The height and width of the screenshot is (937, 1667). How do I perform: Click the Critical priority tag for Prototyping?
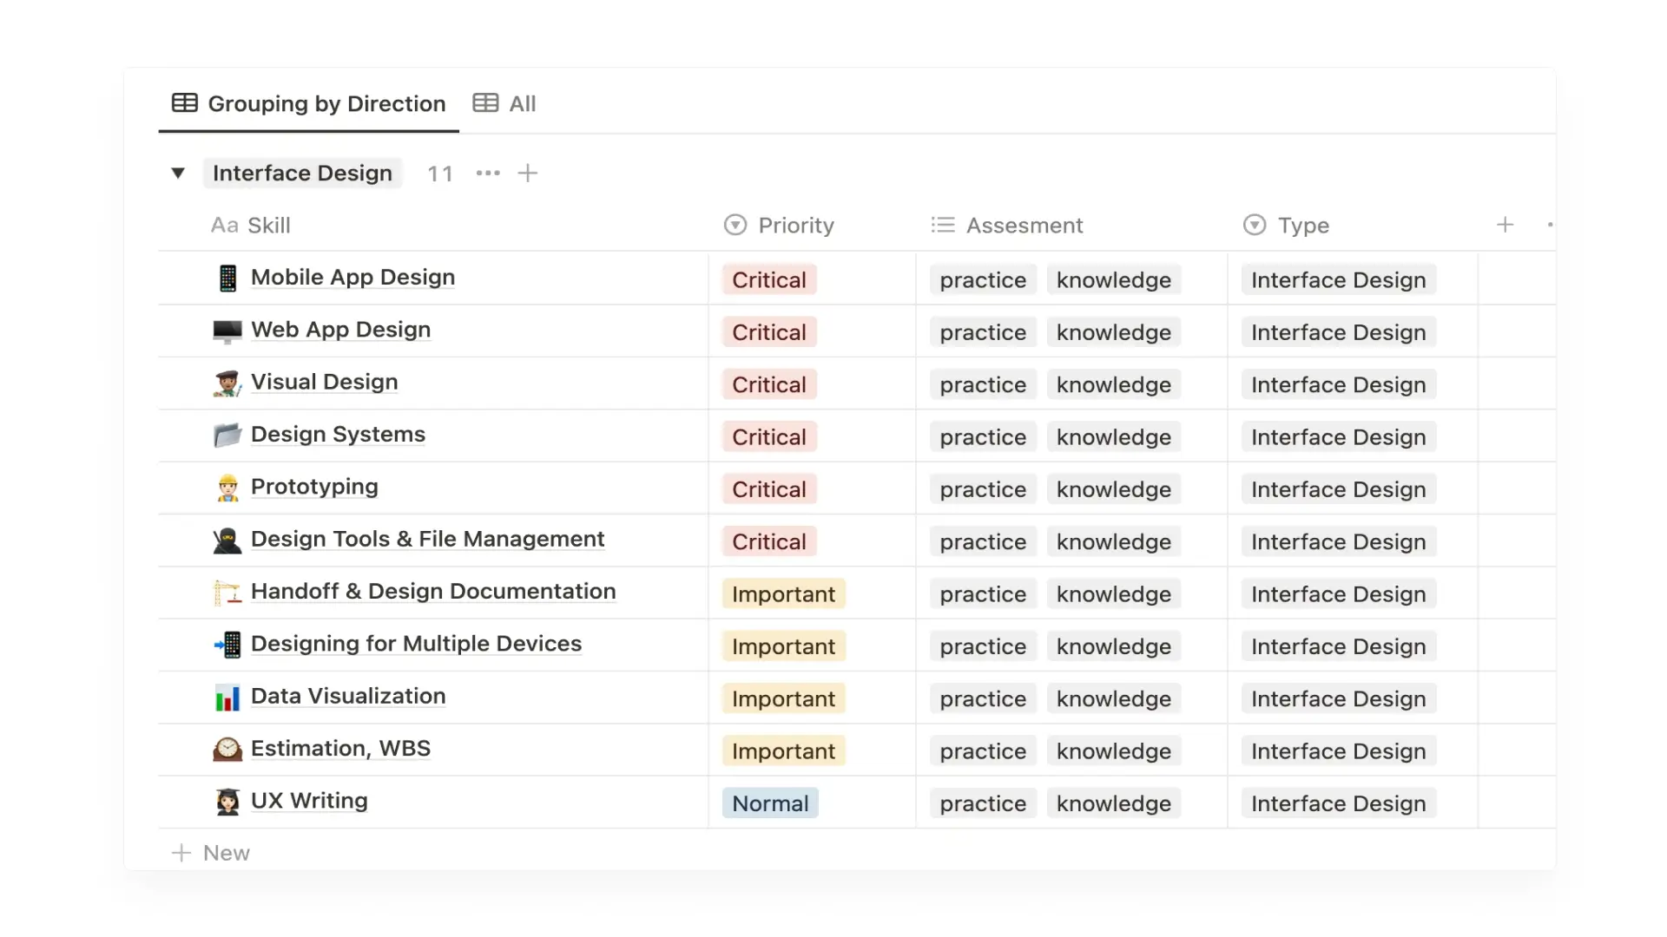(x=769, y=489)
